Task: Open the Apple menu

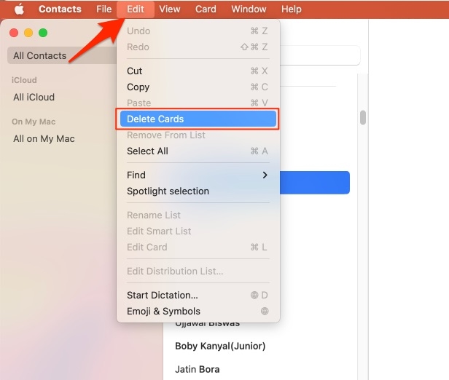Action: (19, 9)
